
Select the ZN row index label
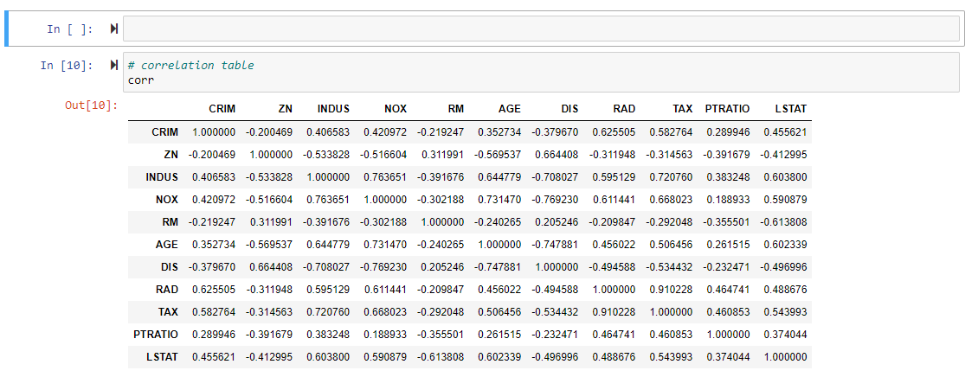[171, 155]
